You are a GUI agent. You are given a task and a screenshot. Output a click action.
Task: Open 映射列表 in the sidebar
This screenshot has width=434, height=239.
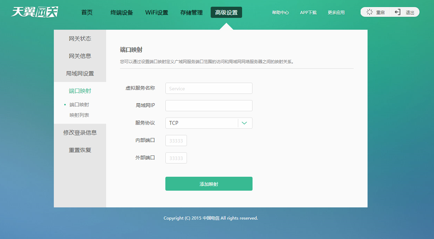point(79,115)
